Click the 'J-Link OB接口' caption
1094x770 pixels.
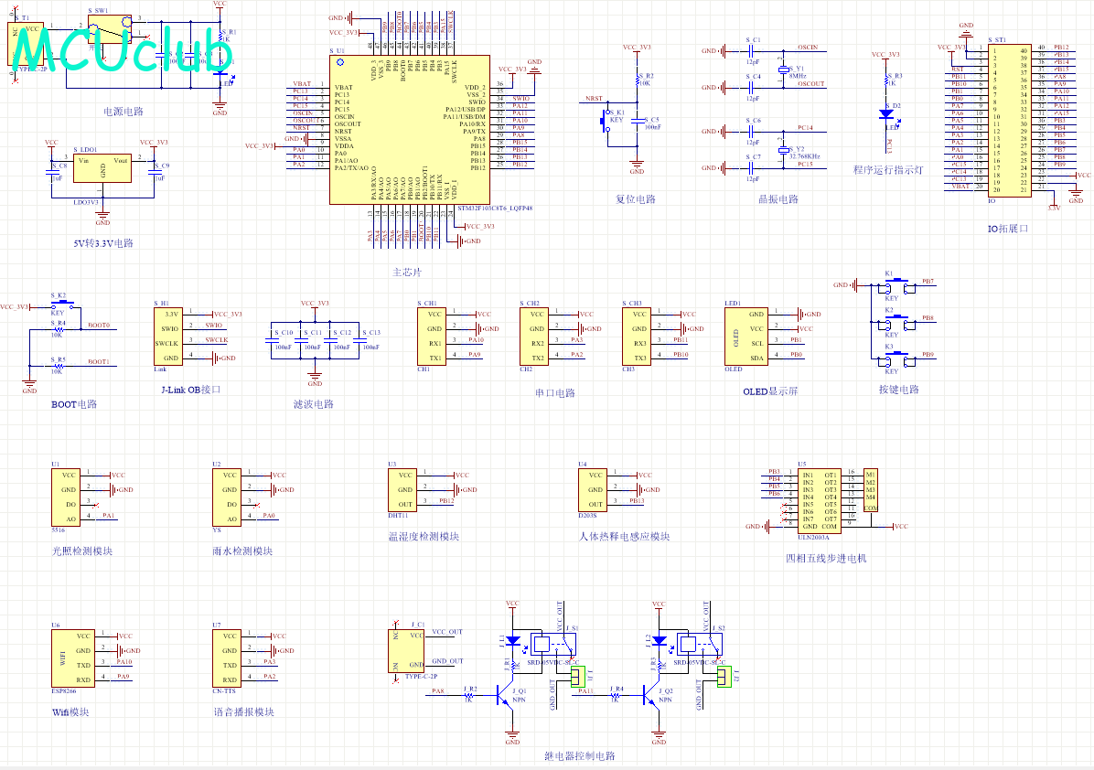coord(191,390)
